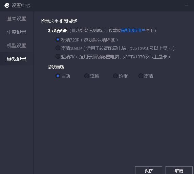Open the 高配电脑用户 link
This screenshot has width=194, height=174.
tap(133, 31)
